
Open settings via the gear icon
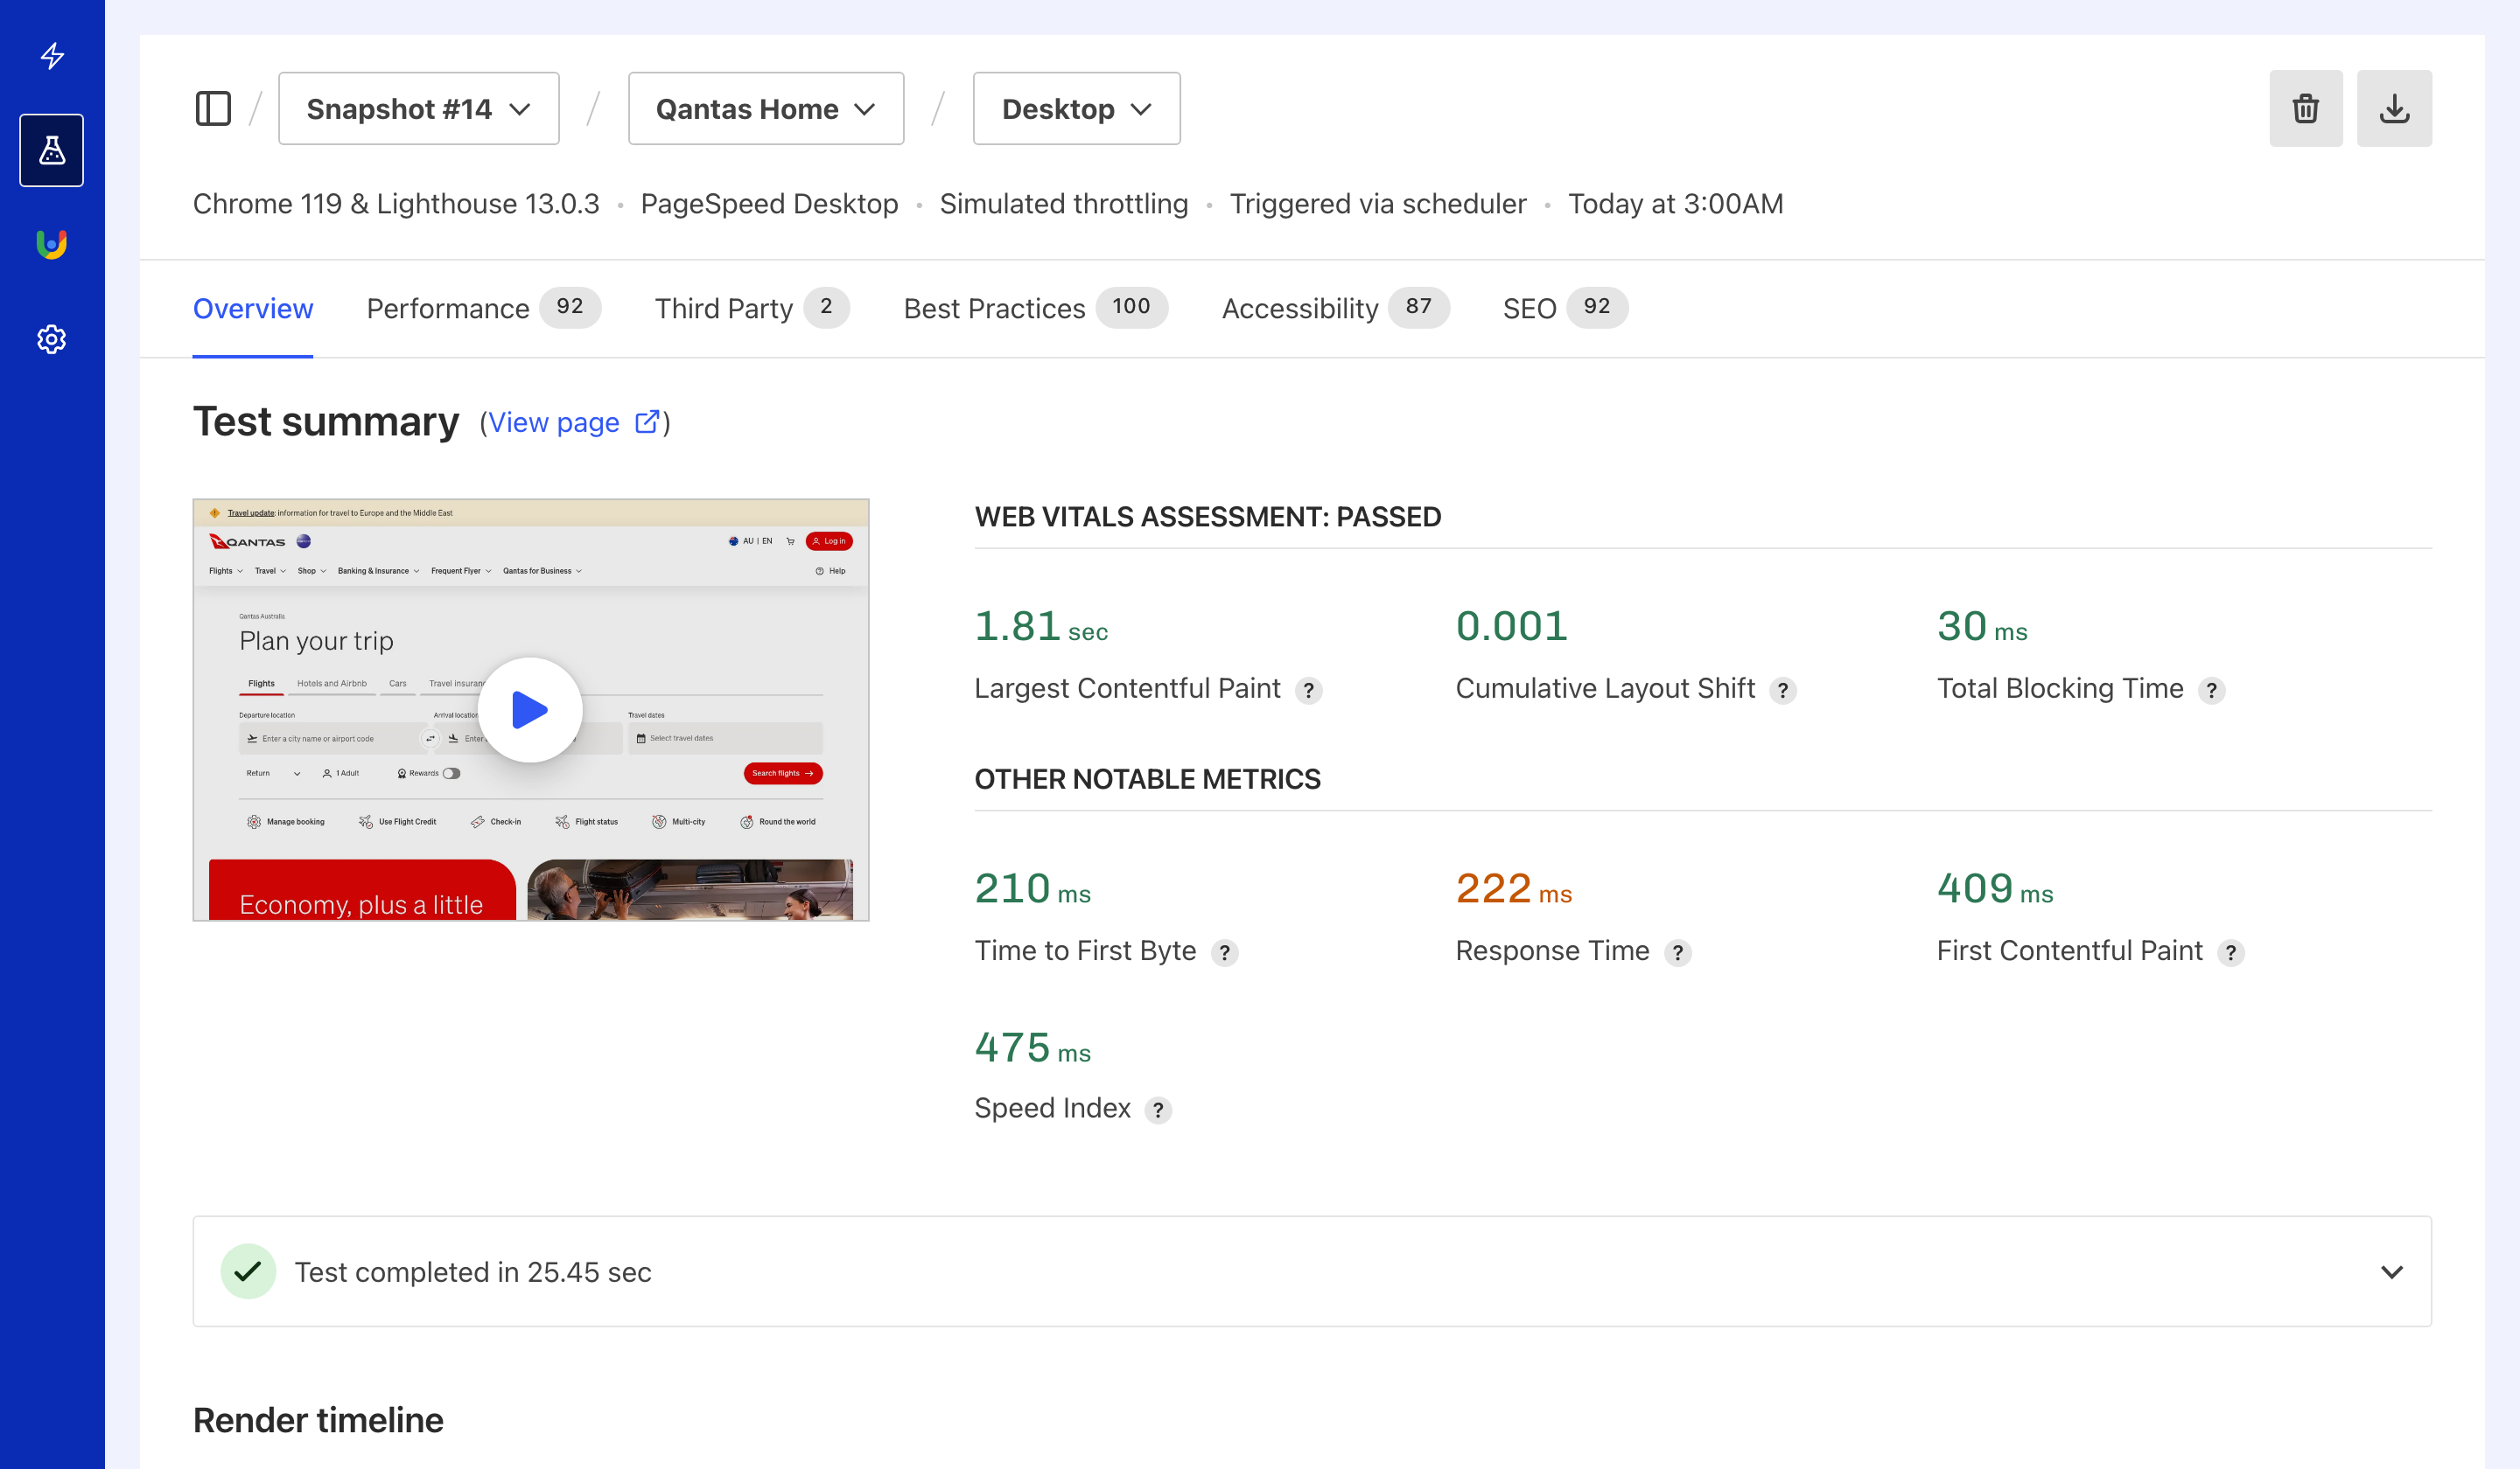(51, 338)
